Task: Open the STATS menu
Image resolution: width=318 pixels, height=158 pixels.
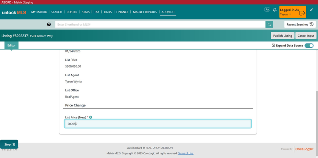Action: (x=86, y=12)
